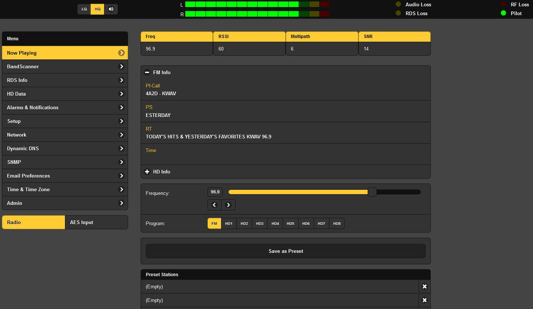Screen dimensions: 533x309
Task: Select LQ audio quality
Action: click(x=84, y=9)
